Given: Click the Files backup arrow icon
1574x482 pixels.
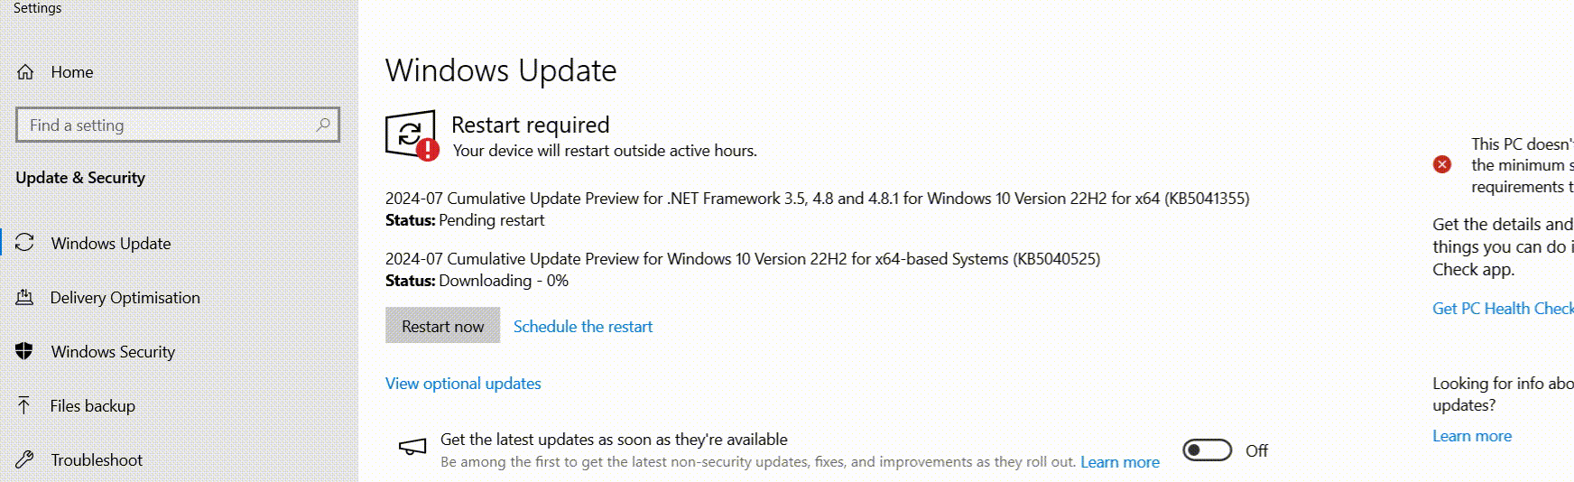Looking at the screenshot, I should 24,405.
